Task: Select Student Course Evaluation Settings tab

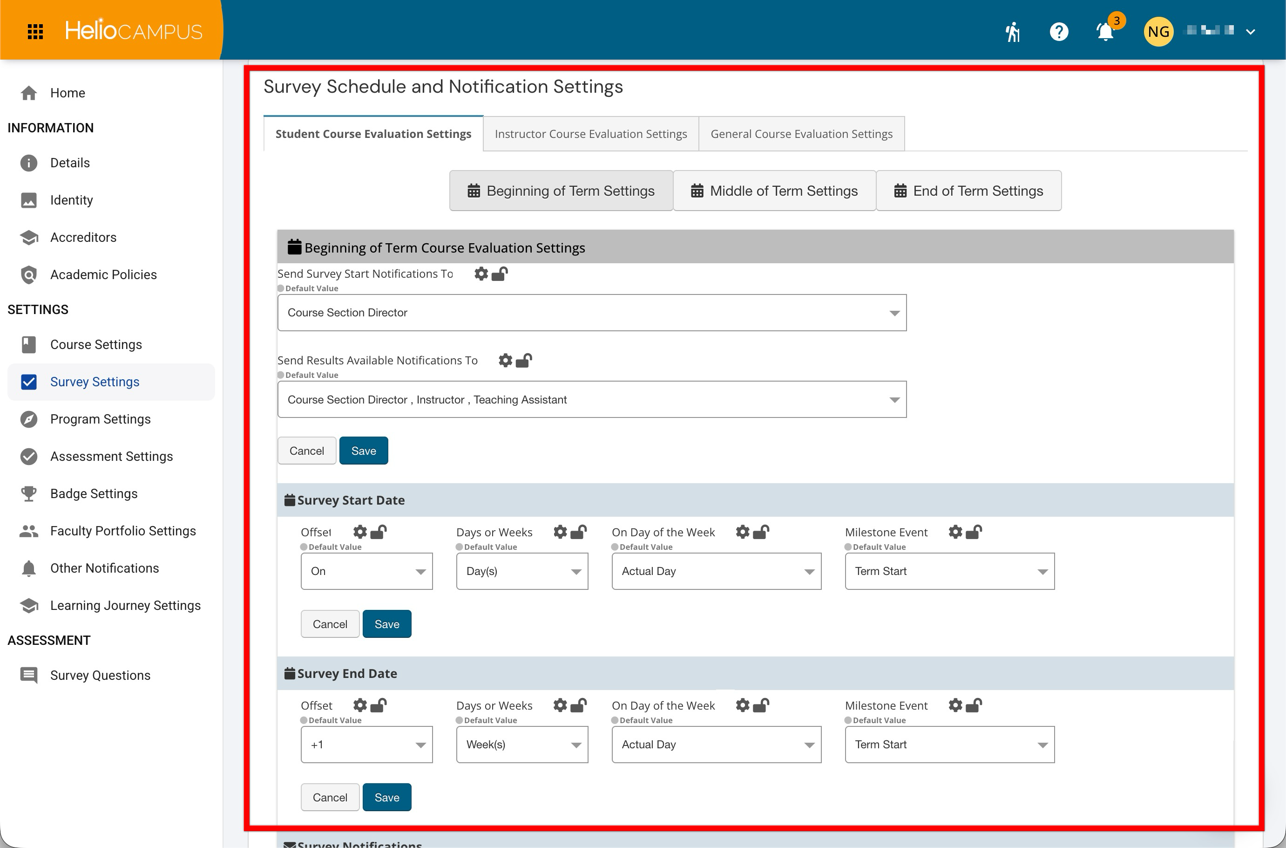Action: click(x=373, y=134)
